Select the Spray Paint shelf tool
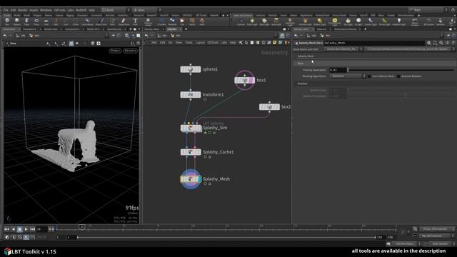The height and width of the screenshot is (257, 457). point(124,21)
